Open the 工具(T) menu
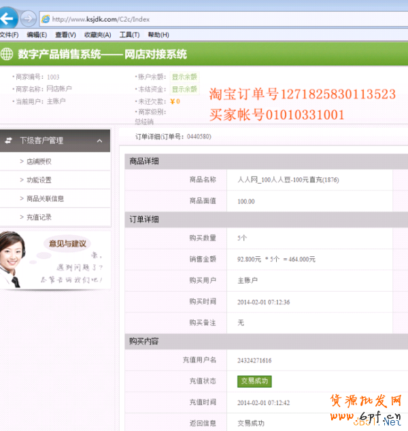This screenshot has width=408, height=431. tap(129, 35)
